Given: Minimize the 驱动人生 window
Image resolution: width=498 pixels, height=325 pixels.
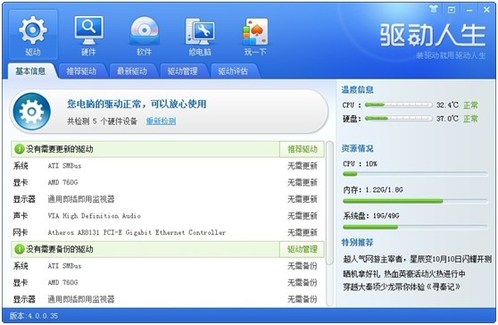Looking at the screenshot, I should click(469, 10).
